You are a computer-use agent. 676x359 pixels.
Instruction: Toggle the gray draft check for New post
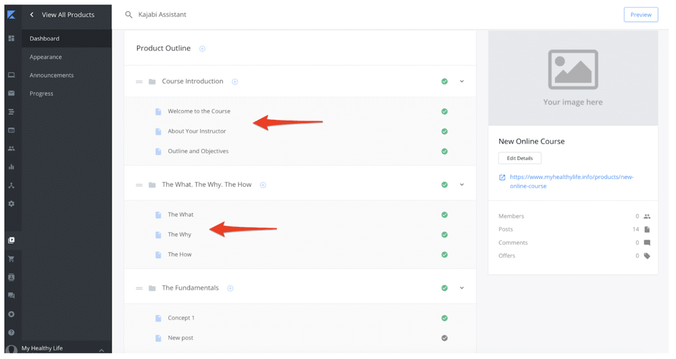coord(444,338)
